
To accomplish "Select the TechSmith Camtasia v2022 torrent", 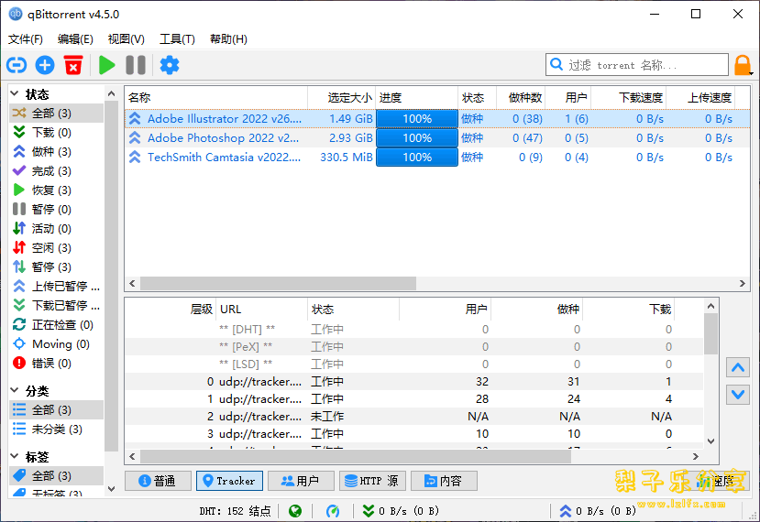I will click(437, 158).
